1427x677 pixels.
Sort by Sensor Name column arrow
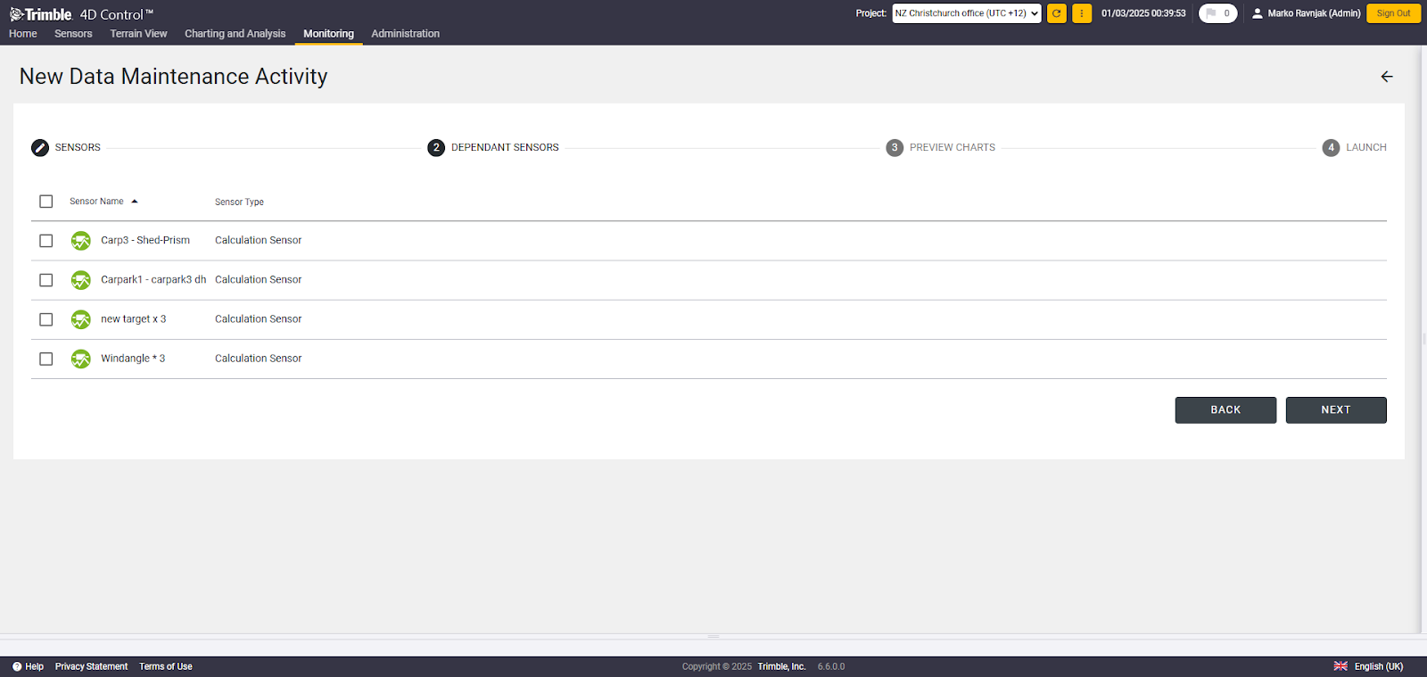pyautogui.click(x=135, y=202)
